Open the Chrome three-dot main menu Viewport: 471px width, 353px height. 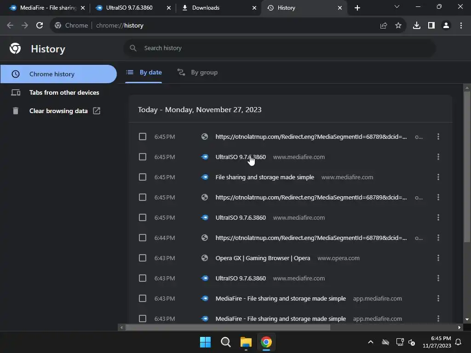pyautogui.click(x=461, y=26)
